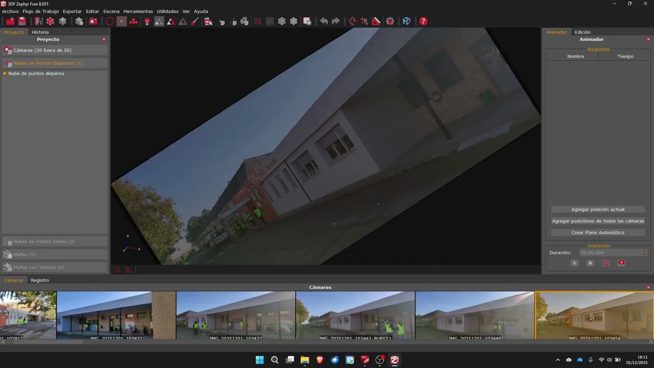
Task: Click the camera capture toolbar icon
Action: (93, 21)
